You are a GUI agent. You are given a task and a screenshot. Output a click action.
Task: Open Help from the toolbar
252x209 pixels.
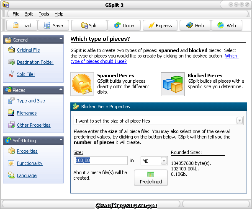195,25
